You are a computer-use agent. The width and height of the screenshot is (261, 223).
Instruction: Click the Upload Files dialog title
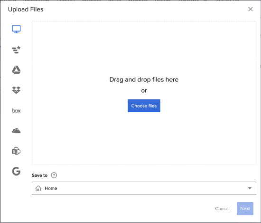pos(26,10)
